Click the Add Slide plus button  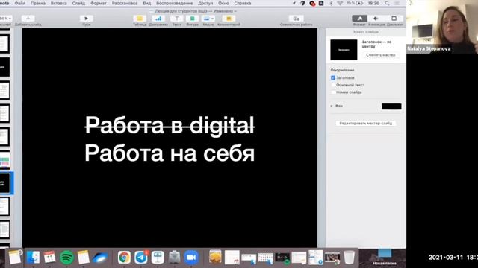coord(28,19)
